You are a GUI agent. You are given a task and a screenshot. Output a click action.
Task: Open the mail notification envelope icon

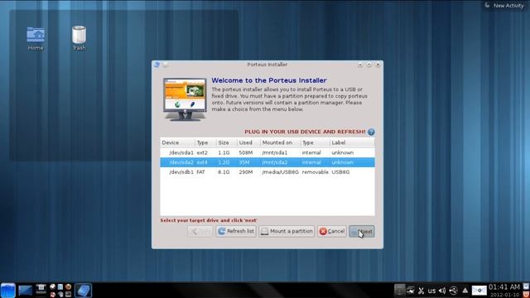click(479, 291)
